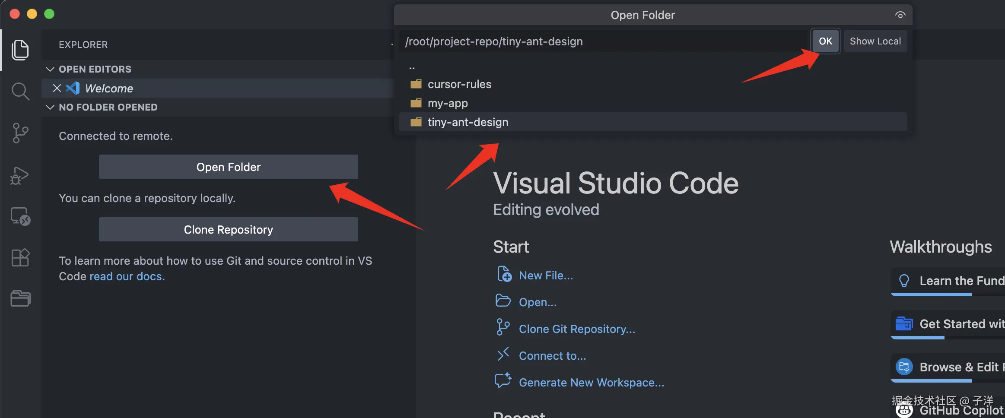Click the cursor-rules folder icon

(x=416, y=84)
